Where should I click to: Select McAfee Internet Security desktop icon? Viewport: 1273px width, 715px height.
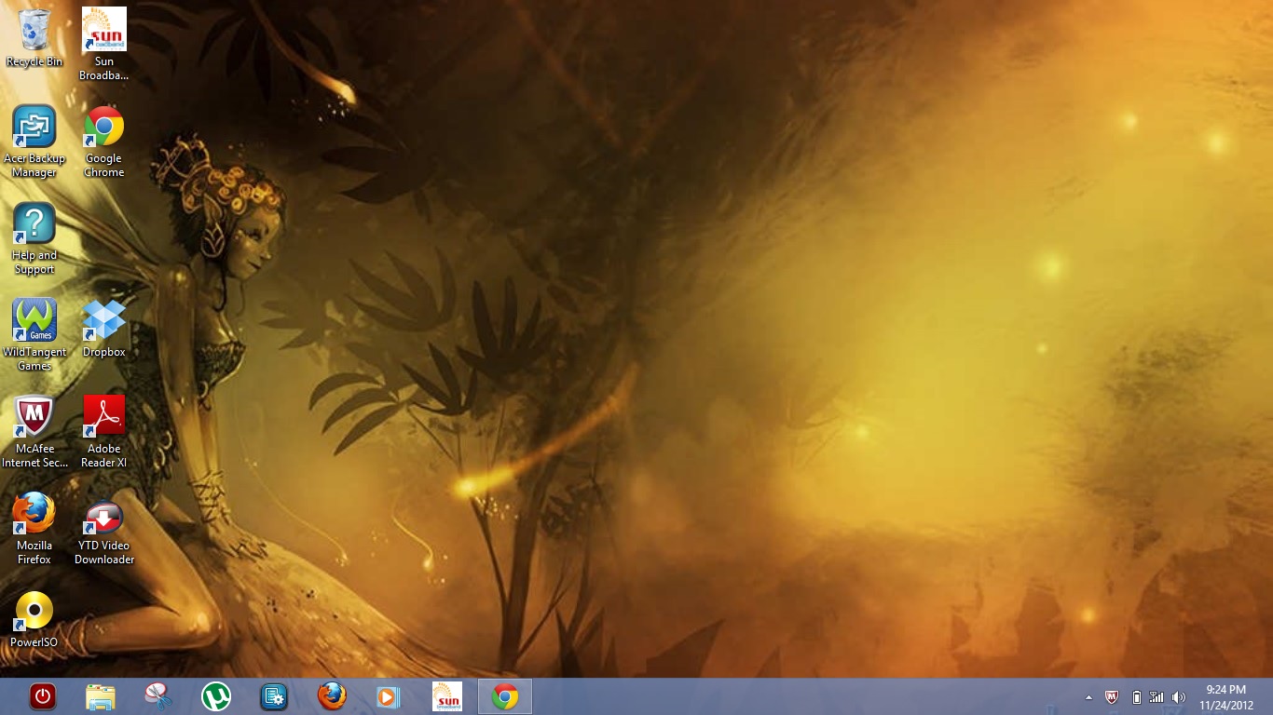coord(34,431)
